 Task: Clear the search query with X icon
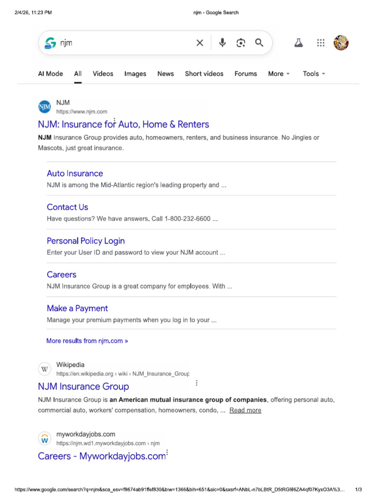[x=200, y=43]
